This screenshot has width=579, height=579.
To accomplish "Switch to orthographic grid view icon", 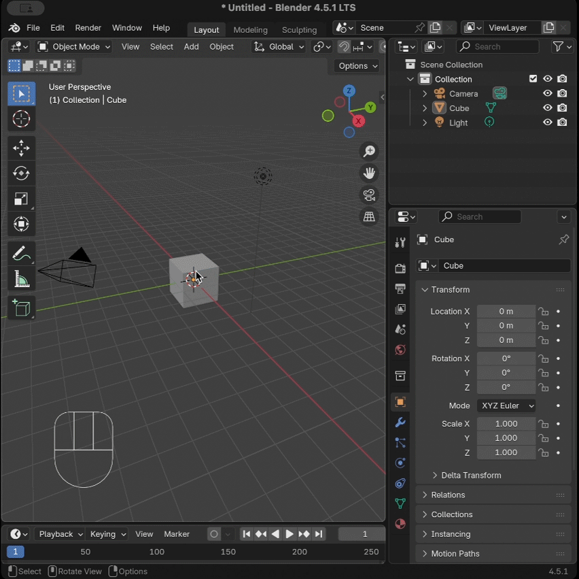I will (x=369, y=217).
